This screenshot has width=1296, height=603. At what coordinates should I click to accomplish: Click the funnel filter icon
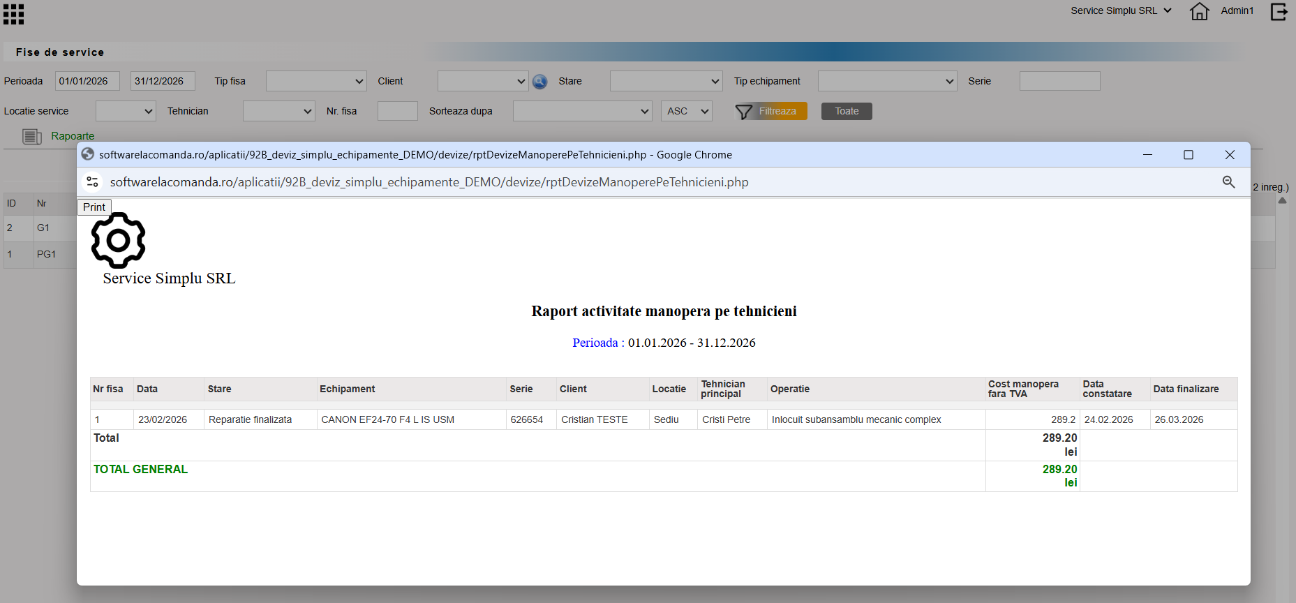pyautogui.click(x=743, y=112)
